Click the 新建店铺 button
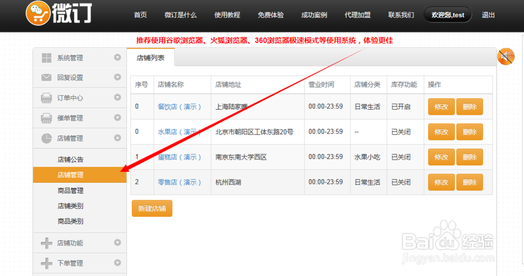524x276 pixels. tap(152, 208)
